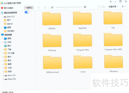The image size is (129, 93).
Task: Select 下载 in the folder tree
Action: [10, 49]
